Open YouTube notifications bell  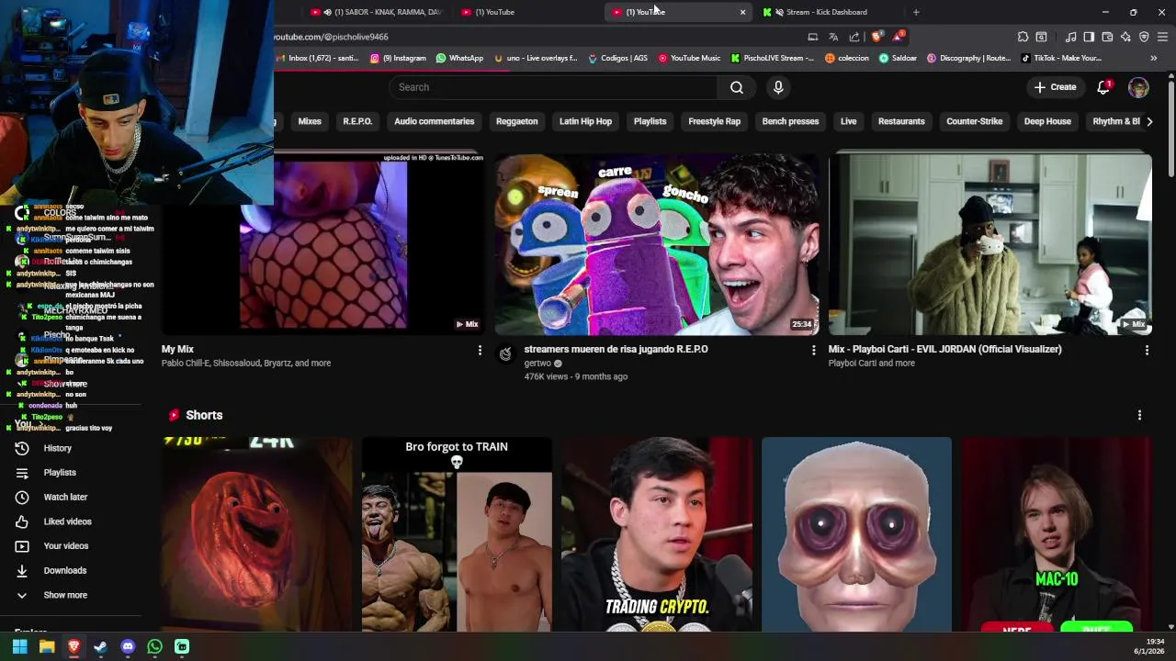pos(1103,87)
